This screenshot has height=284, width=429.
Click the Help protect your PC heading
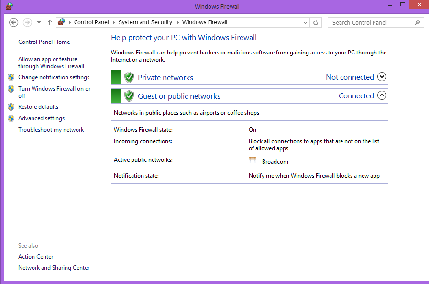[184, 37]
